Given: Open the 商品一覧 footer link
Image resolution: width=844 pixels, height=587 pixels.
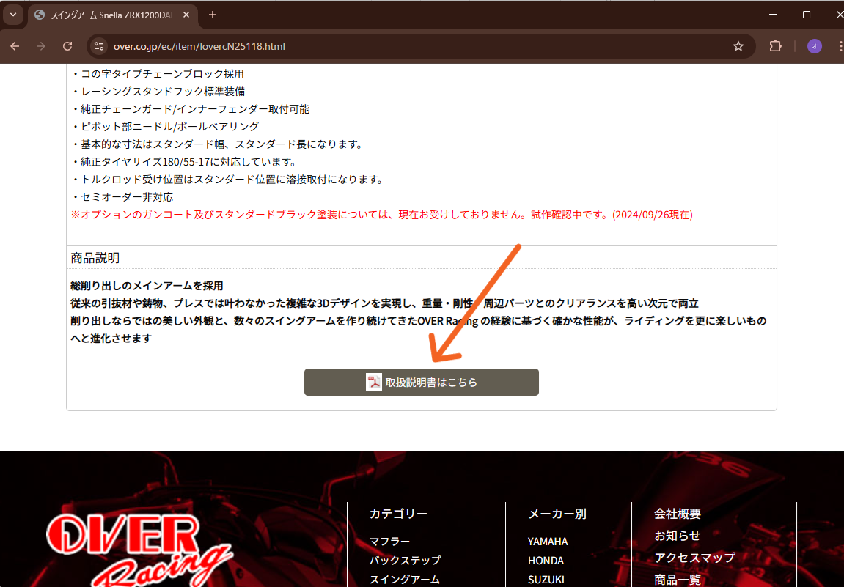Looking at the screenshot, I should [x=678, y=580].
